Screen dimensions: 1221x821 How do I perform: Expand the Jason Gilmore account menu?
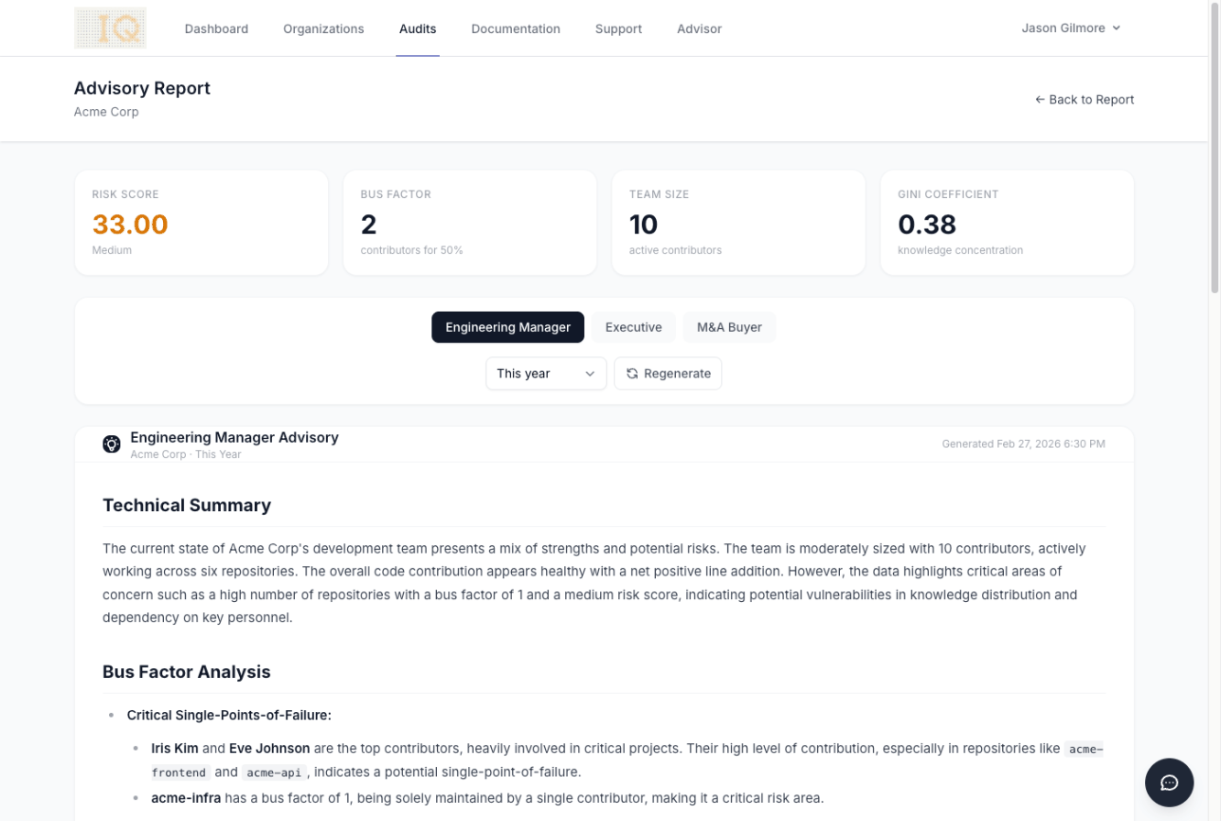point(1070,27)
